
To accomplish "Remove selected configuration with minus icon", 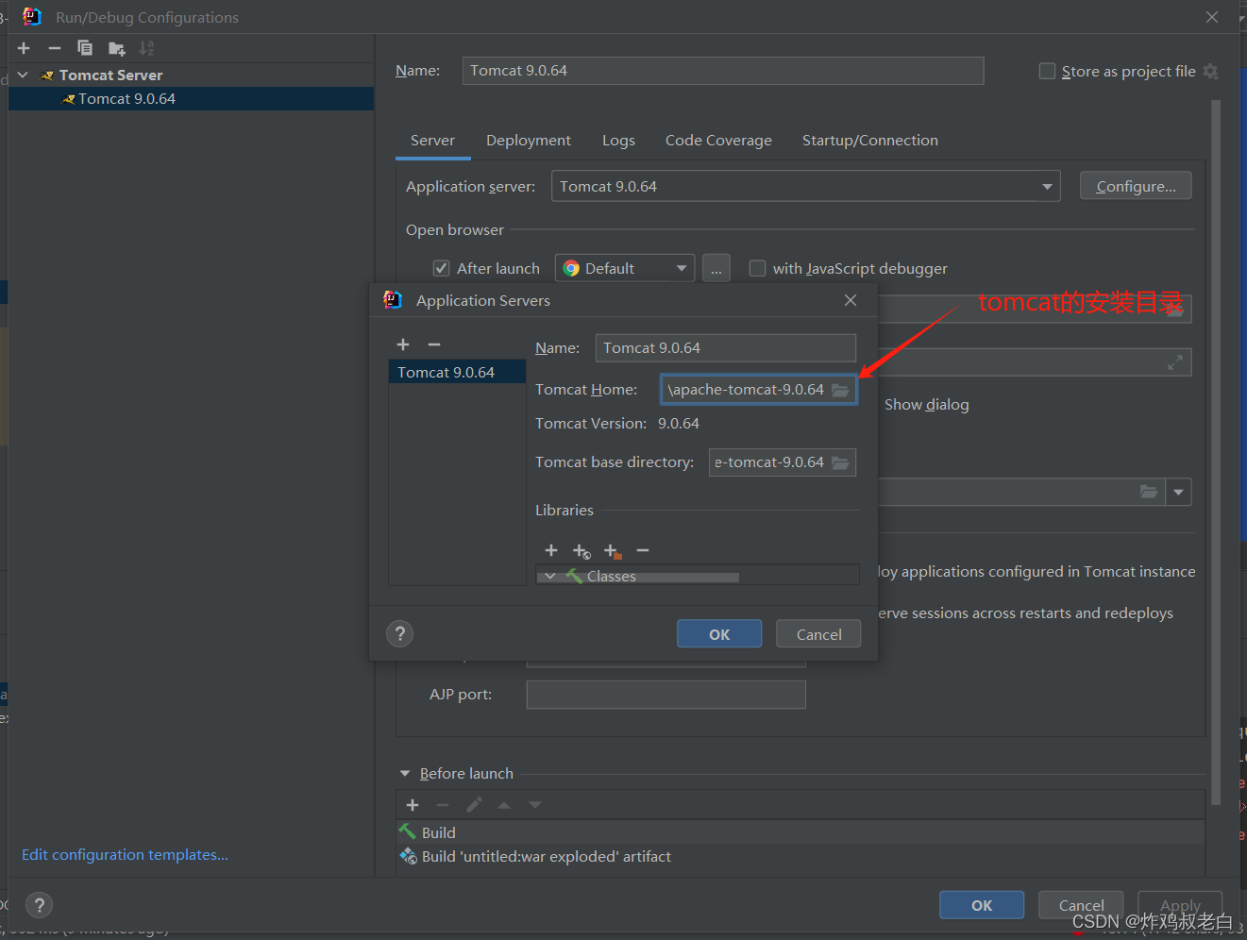I will click(55, 48).
